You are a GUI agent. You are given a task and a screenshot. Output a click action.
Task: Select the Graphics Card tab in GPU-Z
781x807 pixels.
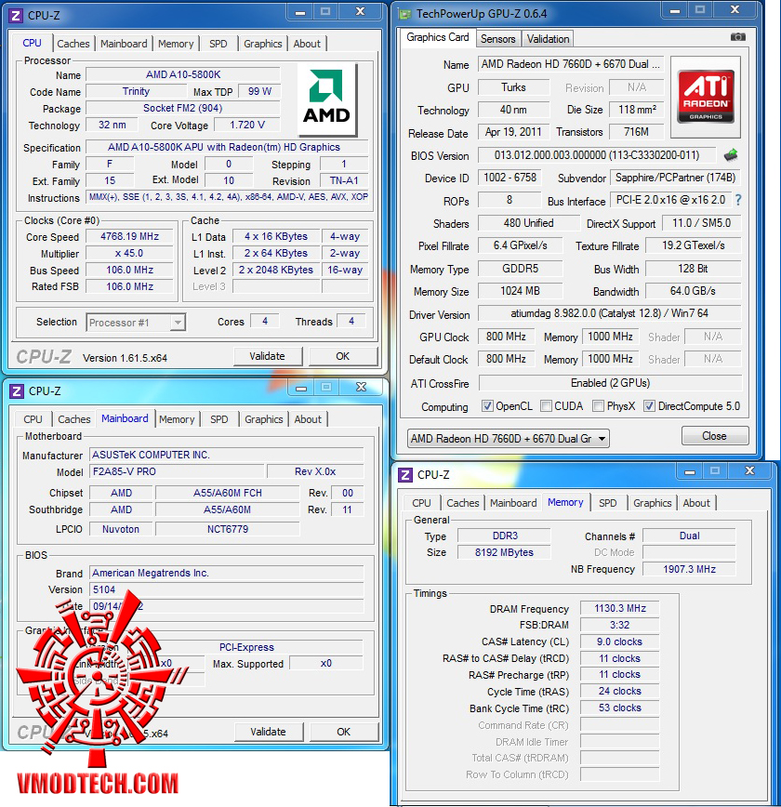(438, 37)
